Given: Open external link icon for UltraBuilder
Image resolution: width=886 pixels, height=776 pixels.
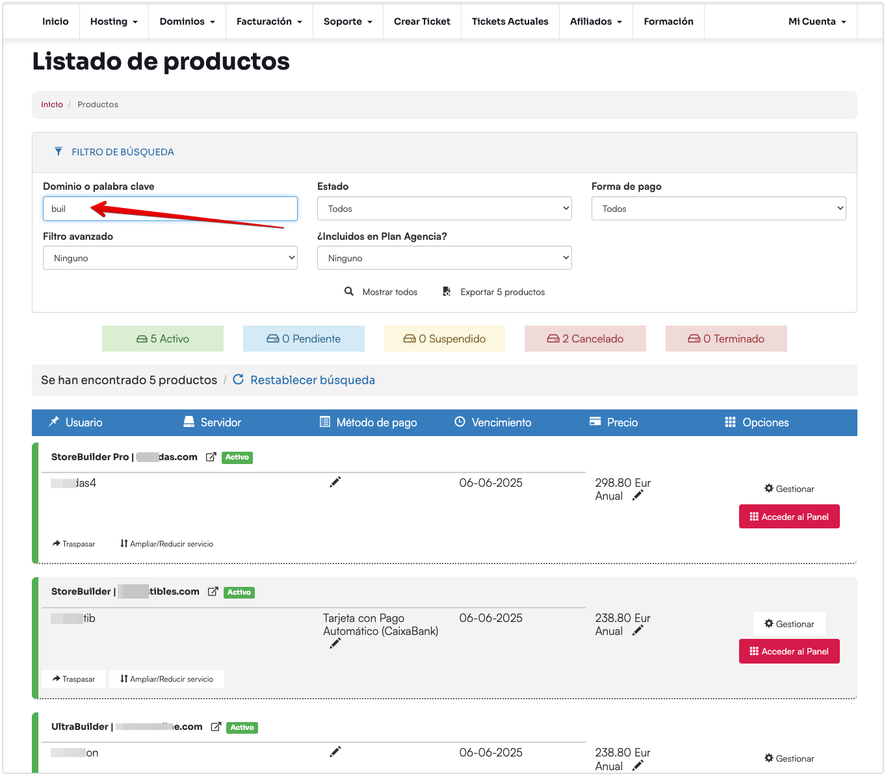Looking at the screenshot, I should pyautogui.click(x=216, y=727).
